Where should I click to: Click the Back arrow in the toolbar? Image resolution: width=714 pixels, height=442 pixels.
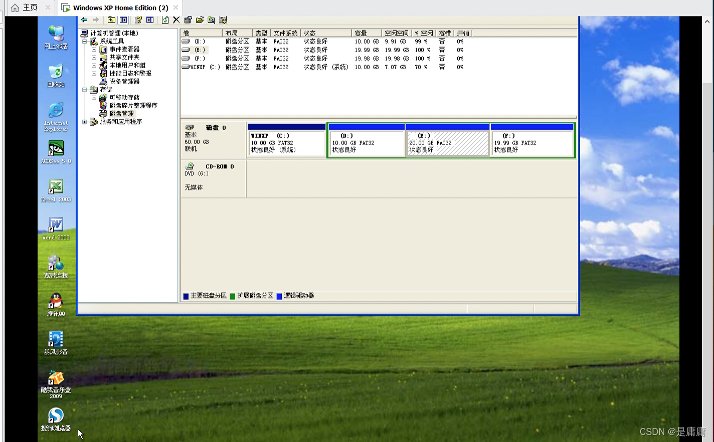click(84, 20)
